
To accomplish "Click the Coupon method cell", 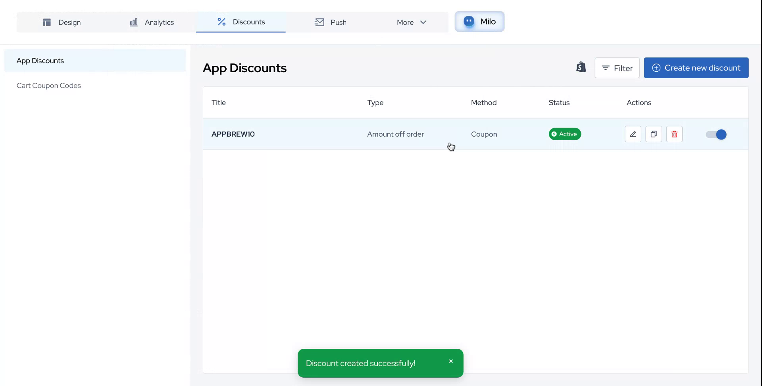I will point(484,134).
